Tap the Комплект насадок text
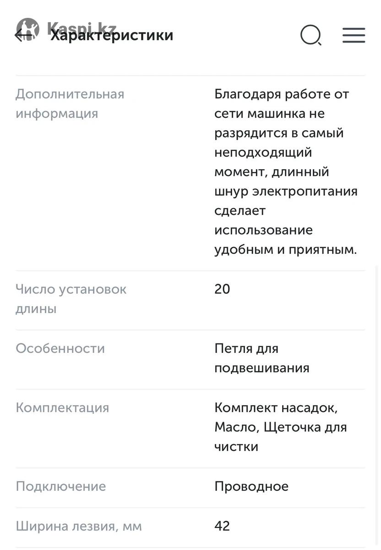Screen dimensions: 381x550 [x=276, y=407]
